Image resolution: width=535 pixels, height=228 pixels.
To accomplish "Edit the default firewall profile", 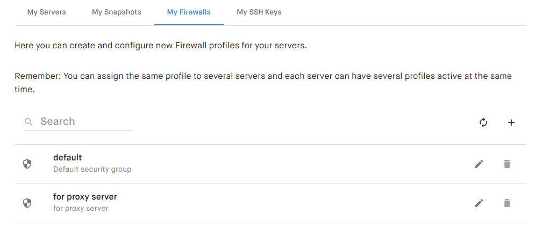I will [479, 164].
